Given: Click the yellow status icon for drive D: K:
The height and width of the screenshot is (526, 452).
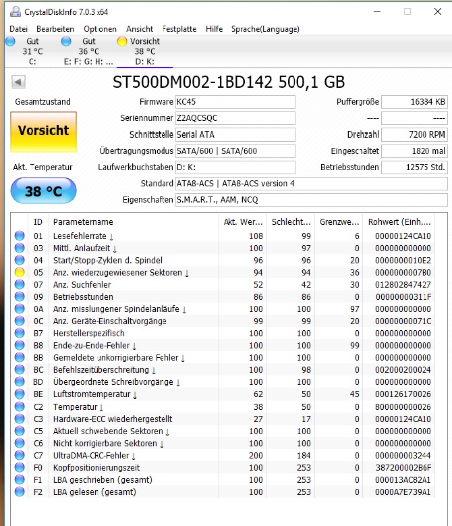Looking at the screenshot, I should [x=122, y=41].
